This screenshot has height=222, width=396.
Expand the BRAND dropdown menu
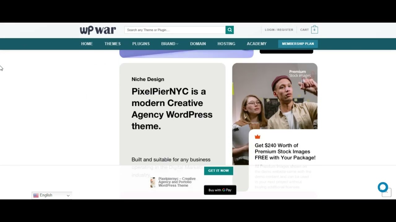pos(170,44)
